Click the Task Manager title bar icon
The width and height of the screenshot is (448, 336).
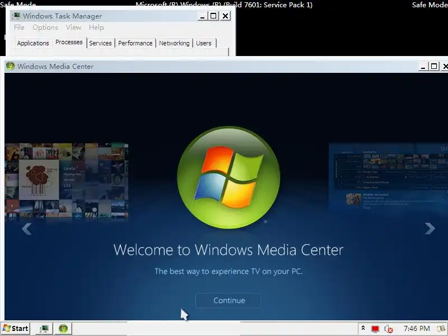tap(17, 16)
